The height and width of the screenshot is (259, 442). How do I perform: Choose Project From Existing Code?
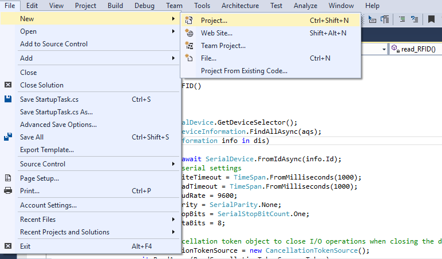coord(244,71)
